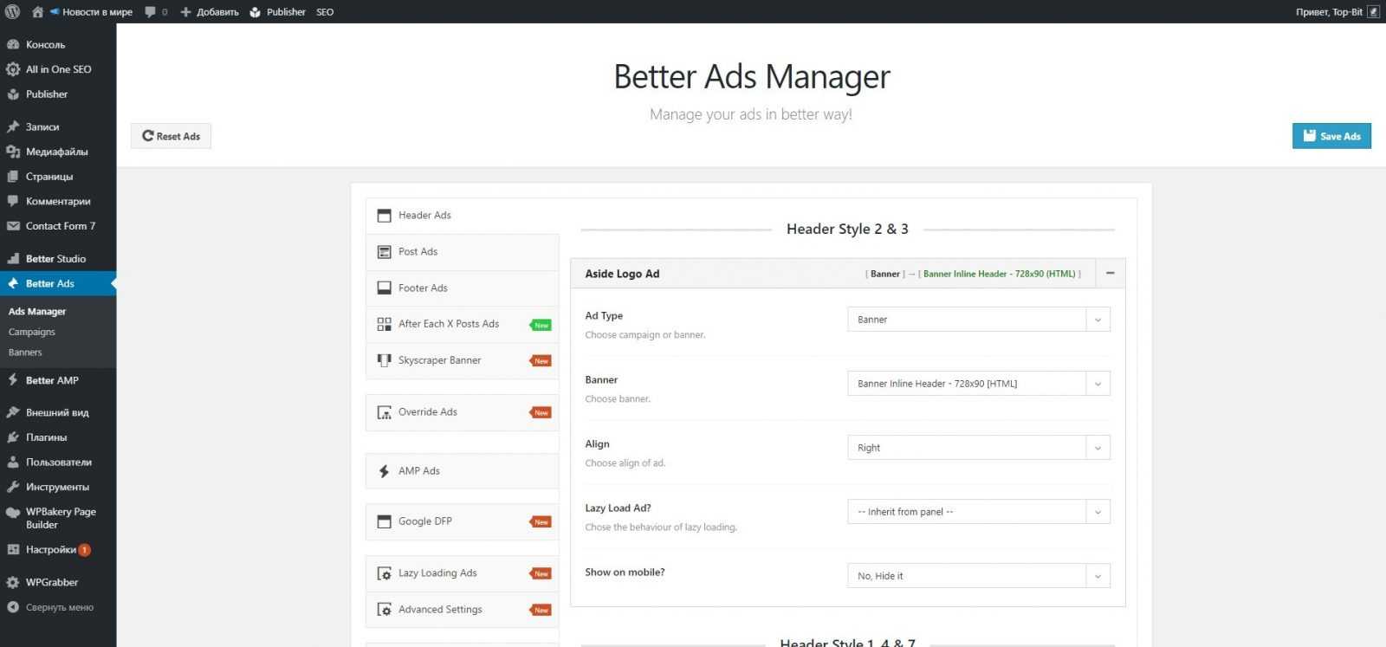
Task: Open the Lazy Loading Ads tab
Action: 463,573
